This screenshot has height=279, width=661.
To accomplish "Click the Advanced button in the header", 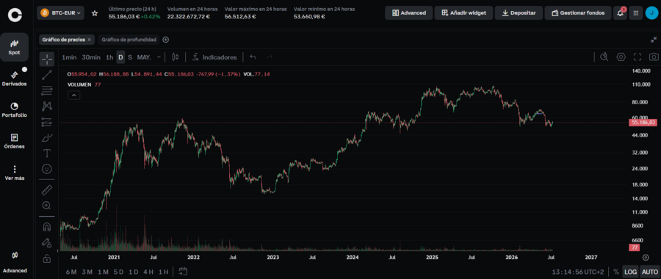I will pos(408,12).
